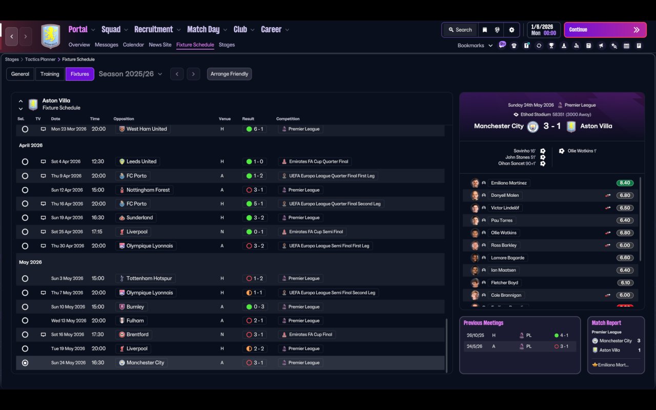Image resolution: width=656 pixels, height=410 pixels.
Task: Click the Continue button
Action: pyautogui.click(x=605, y=30)
